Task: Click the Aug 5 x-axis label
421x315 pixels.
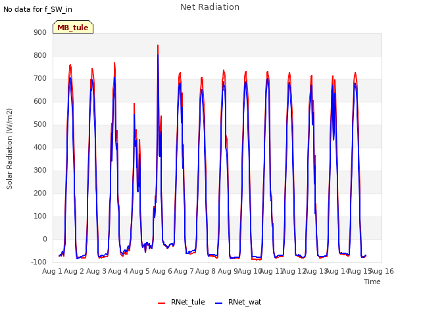Action: (x=140, y=271)
